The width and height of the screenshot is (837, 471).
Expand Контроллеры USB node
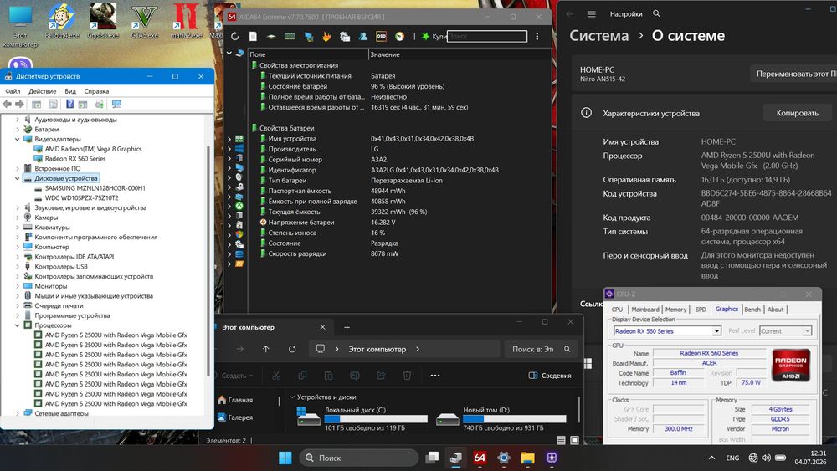click(x=17, y=266)
